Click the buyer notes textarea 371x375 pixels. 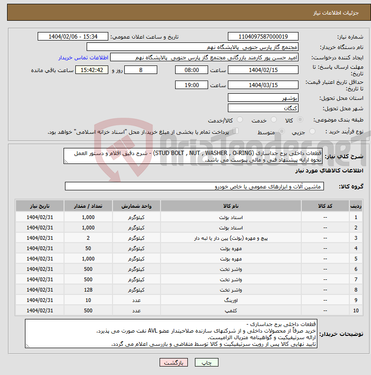171,334
